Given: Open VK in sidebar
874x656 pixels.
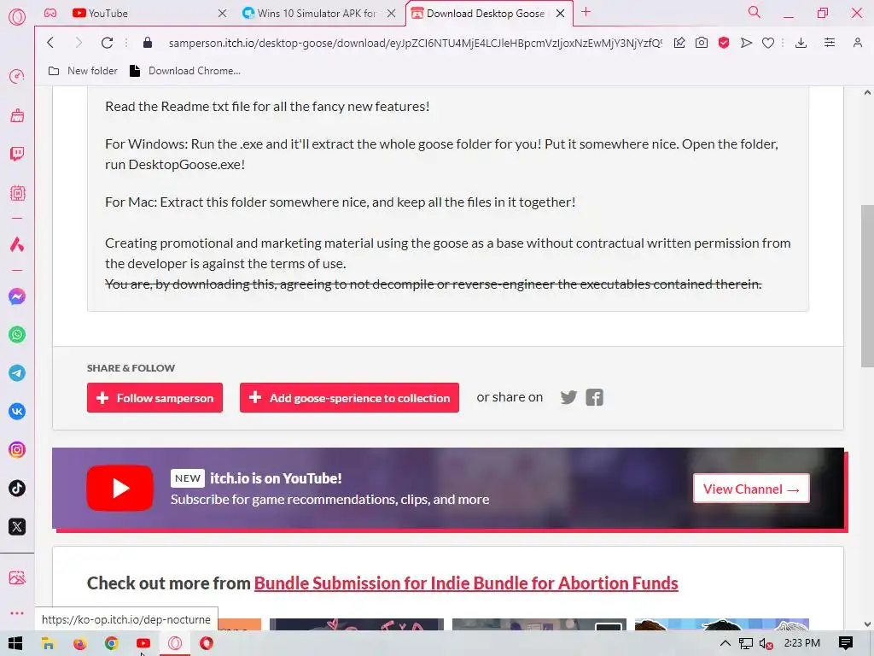Looking at the screenshot, I should click(17, 412).
